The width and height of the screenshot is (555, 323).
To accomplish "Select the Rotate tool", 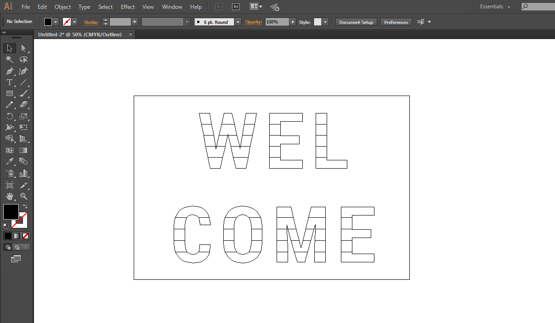I will tap(10, 116).
